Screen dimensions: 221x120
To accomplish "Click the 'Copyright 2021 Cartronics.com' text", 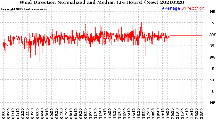I will pos(24,9).
